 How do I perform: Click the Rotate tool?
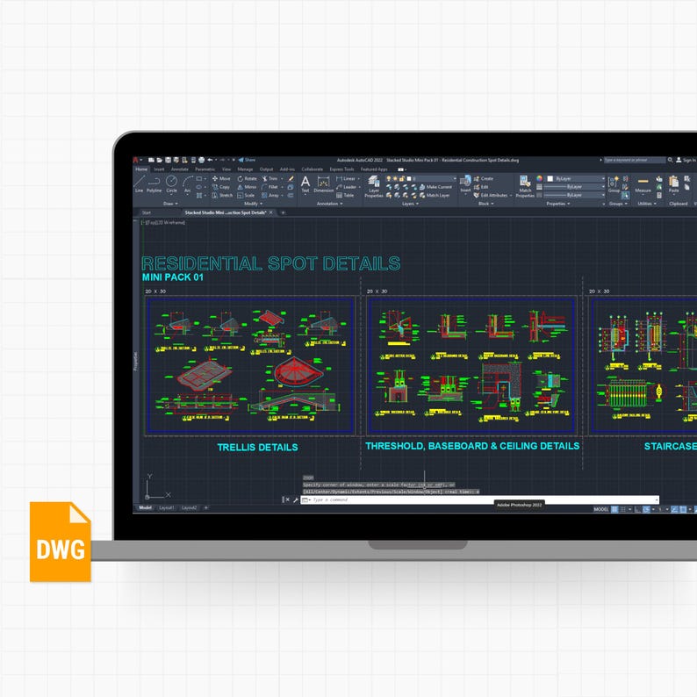248,178
